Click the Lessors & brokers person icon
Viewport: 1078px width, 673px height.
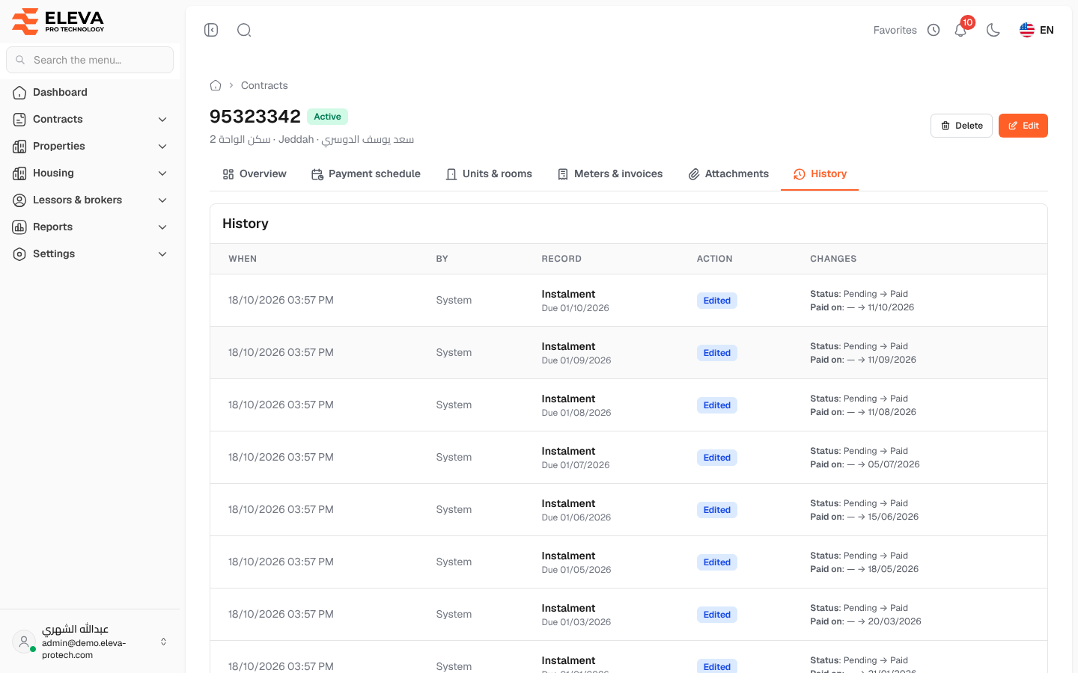pos(19,200)
